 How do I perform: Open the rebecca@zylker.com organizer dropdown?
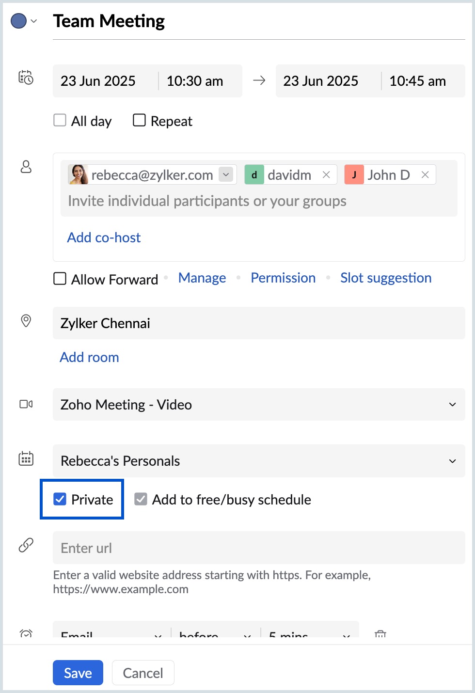tap(226, 174)
